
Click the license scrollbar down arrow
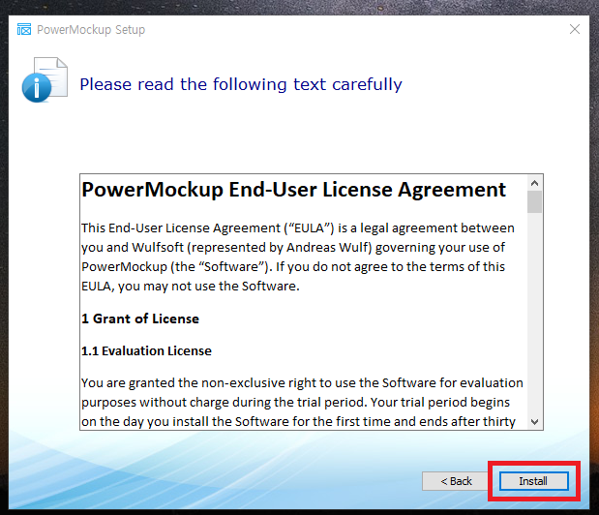coord(534,422)
